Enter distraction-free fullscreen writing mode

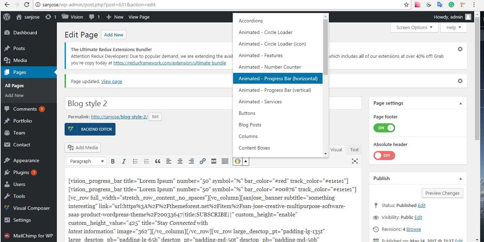click(x=355, y=161)
